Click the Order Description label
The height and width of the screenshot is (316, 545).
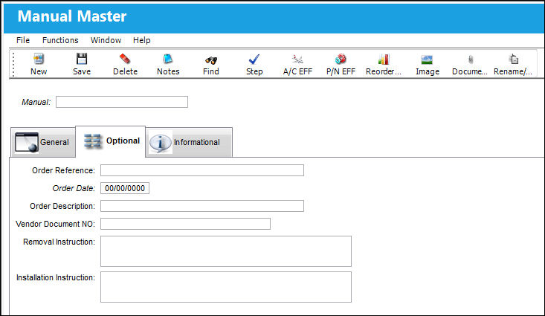point(62,206)
